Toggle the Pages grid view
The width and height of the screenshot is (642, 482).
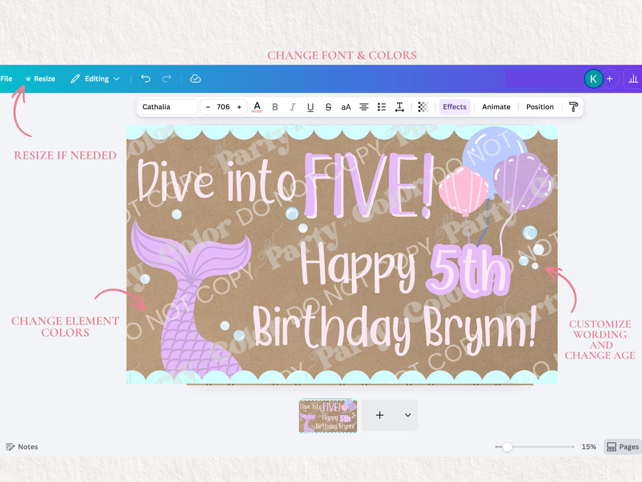623,447
